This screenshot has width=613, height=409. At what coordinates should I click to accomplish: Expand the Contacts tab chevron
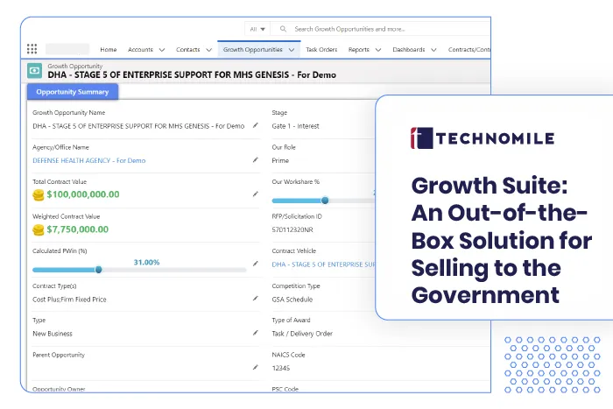click(x=208, y=50)
